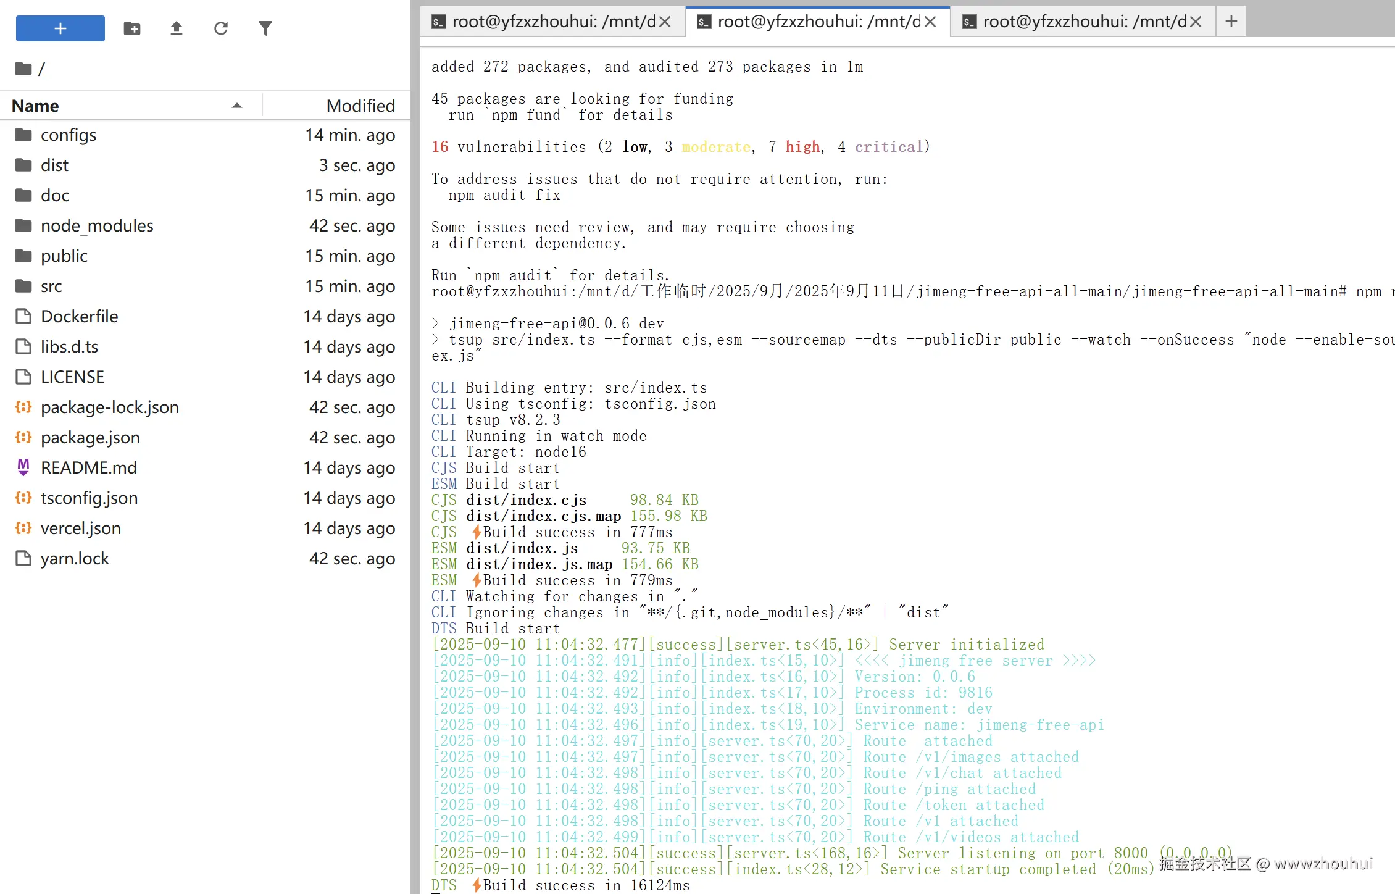Select the LICENSE file

pyautogui.click(x=205, y=377)
